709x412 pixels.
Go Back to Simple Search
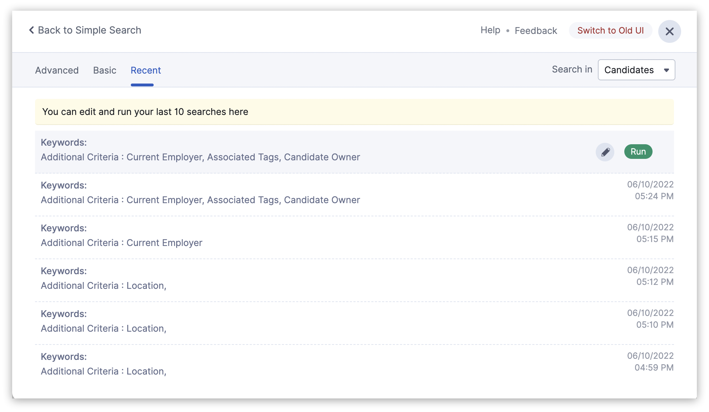(89, 30)
